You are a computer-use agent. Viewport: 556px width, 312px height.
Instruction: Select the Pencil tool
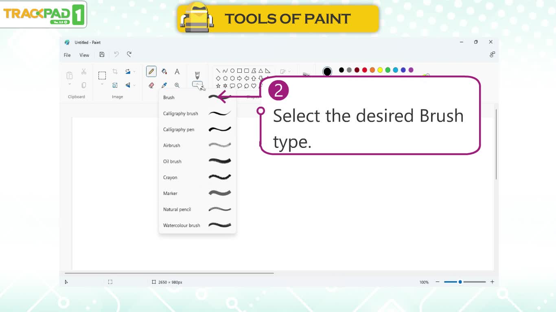click(x=151, y=71)
